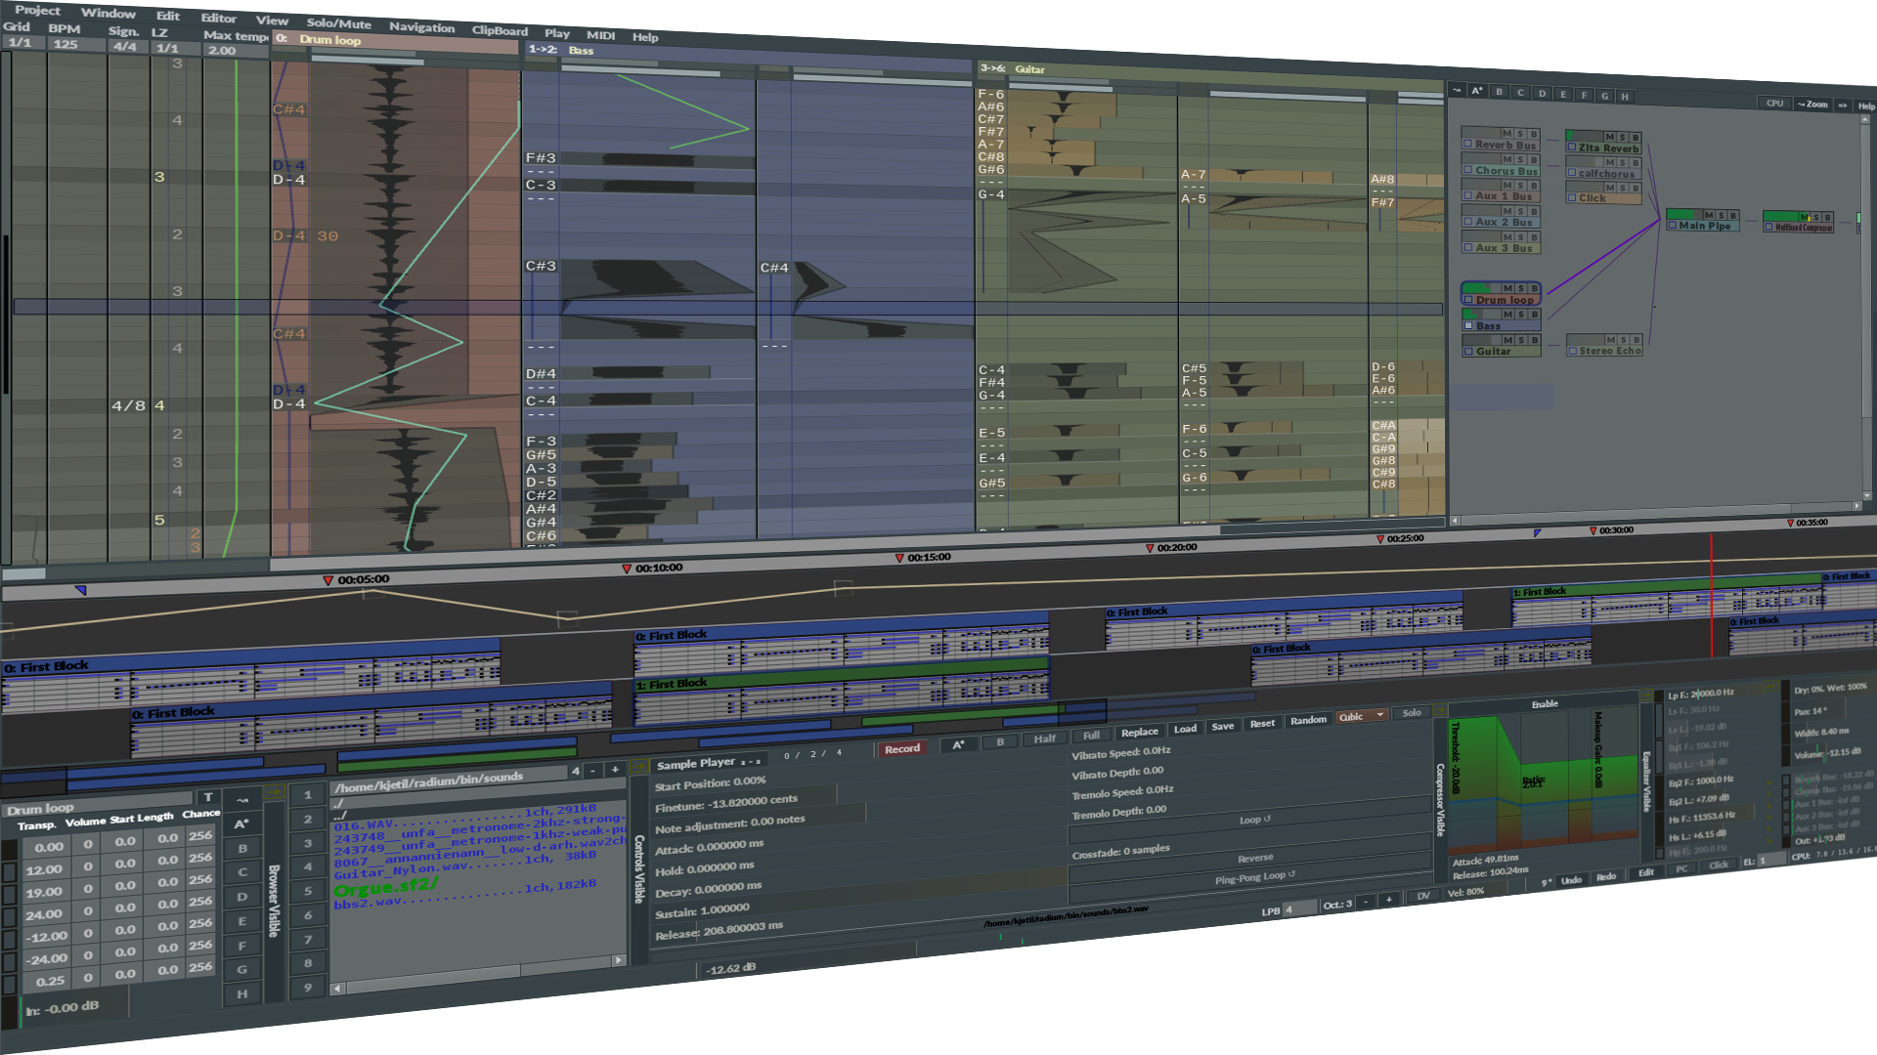Image resolution: width=1877 pixels, height=1055 pixels.
Task: Open the Solo/Mute menu
Action: [338, 23]
